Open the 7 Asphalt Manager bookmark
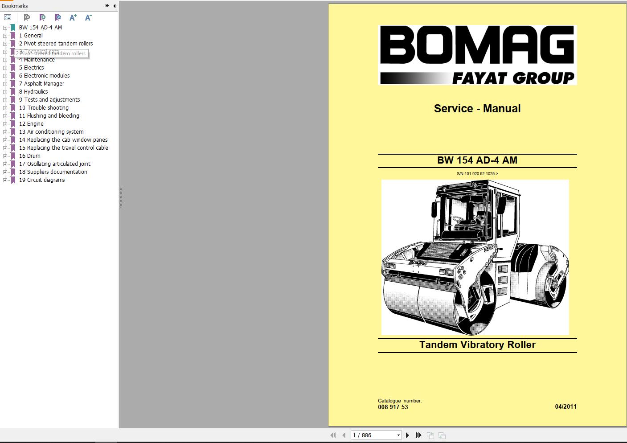 (x=42, y=84)
